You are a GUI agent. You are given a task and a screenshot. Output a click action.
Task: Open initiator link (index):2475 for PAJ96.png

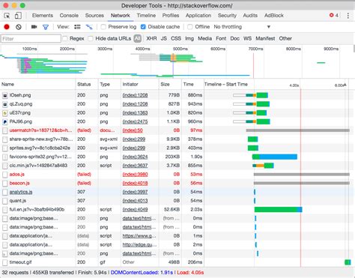[x=135, y=121]
